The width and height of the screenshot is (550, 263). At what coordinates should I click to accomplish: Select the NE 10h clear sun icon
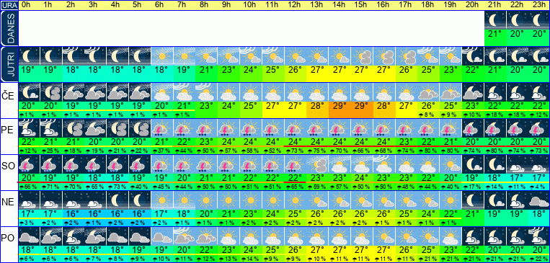coord(251,200)
